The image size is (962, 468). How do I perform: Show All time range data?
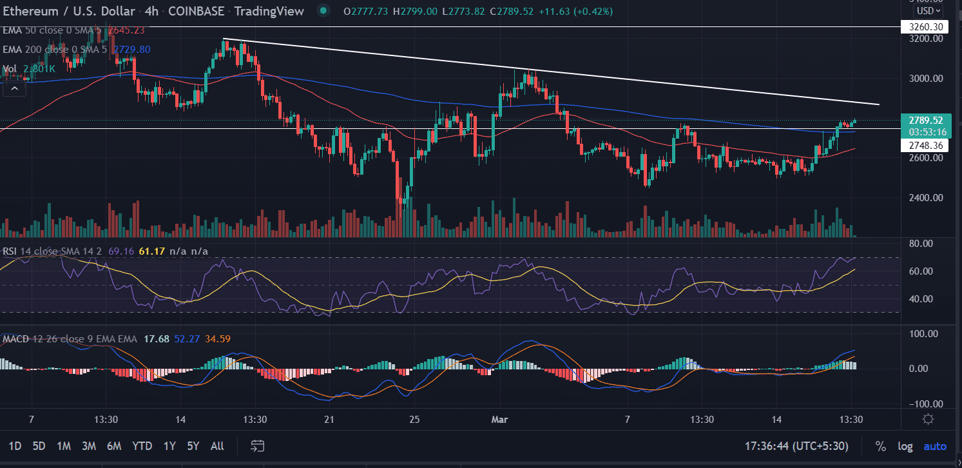pyautogui.click(x=217, y=446)
